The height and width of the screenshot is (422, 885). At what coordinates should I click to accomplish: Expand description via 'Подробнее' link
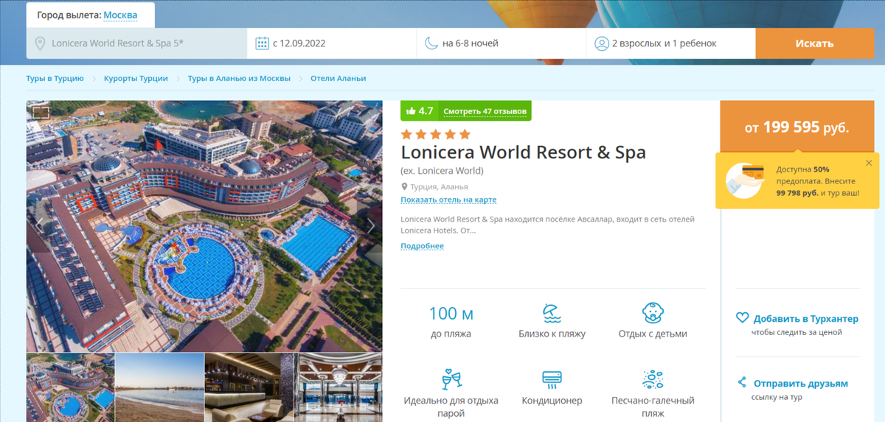[x=422, y=246]
